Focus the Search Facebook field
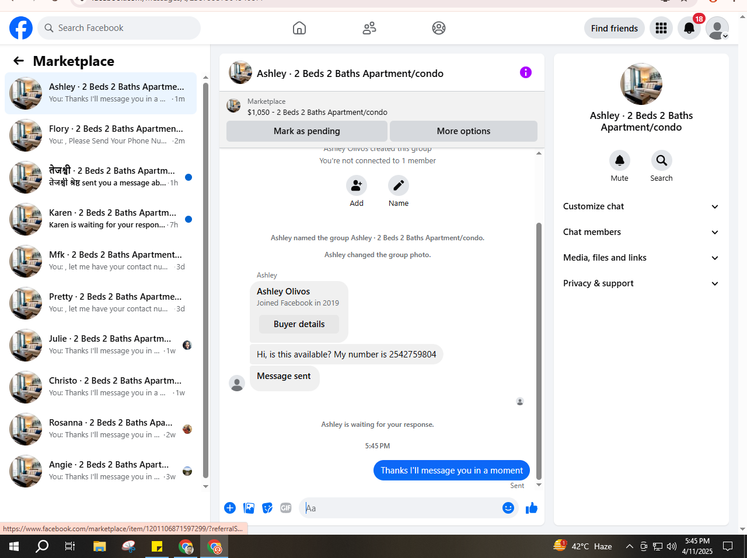 coord(119,28)
